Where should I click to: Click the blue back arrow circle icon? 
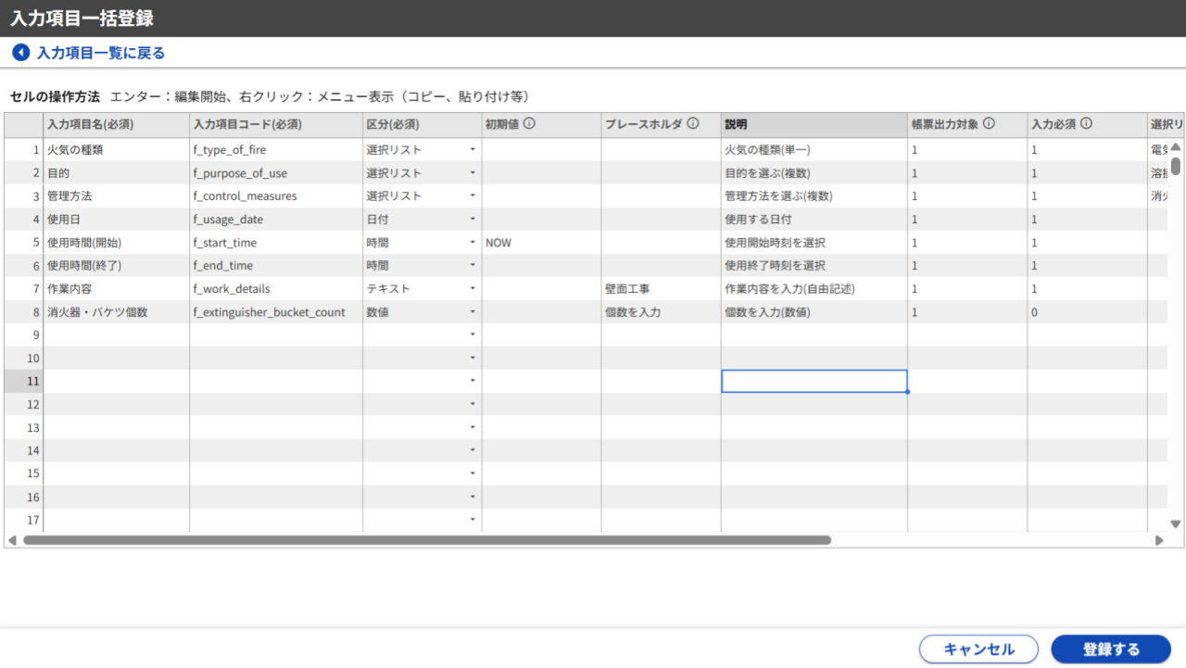(20, 52)
